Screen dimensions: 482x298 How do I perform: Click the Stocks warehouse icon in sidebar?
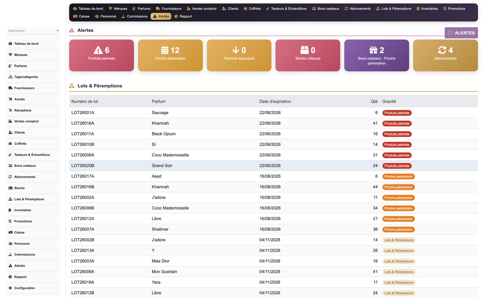10,188
